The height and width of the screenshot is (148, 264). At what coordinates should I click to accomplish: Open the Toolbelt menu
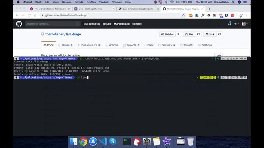tap(104, 2)
